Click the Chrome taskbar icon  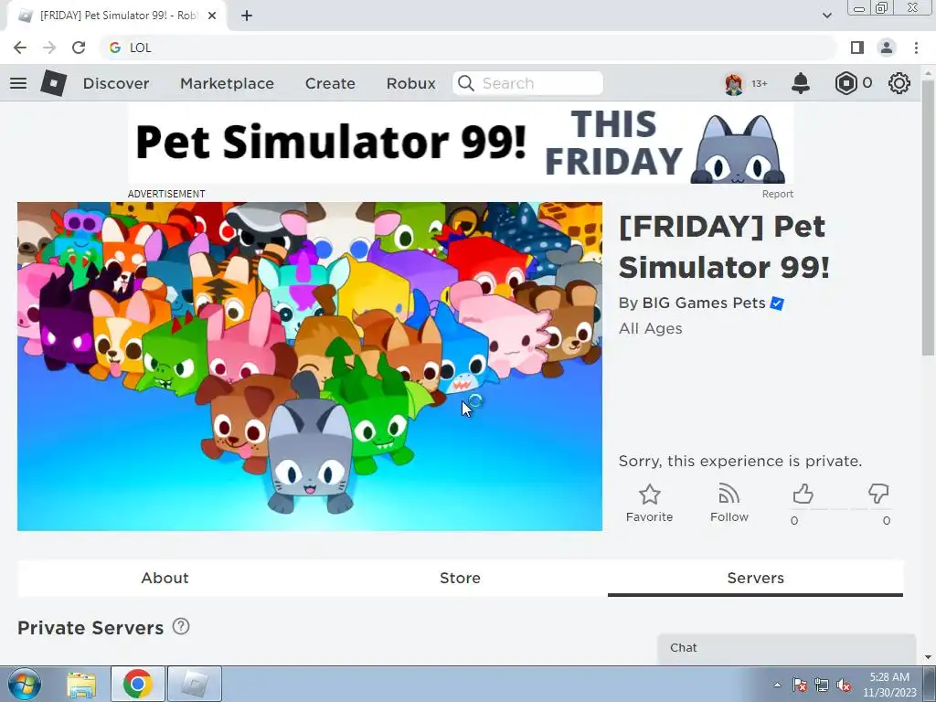138,684
